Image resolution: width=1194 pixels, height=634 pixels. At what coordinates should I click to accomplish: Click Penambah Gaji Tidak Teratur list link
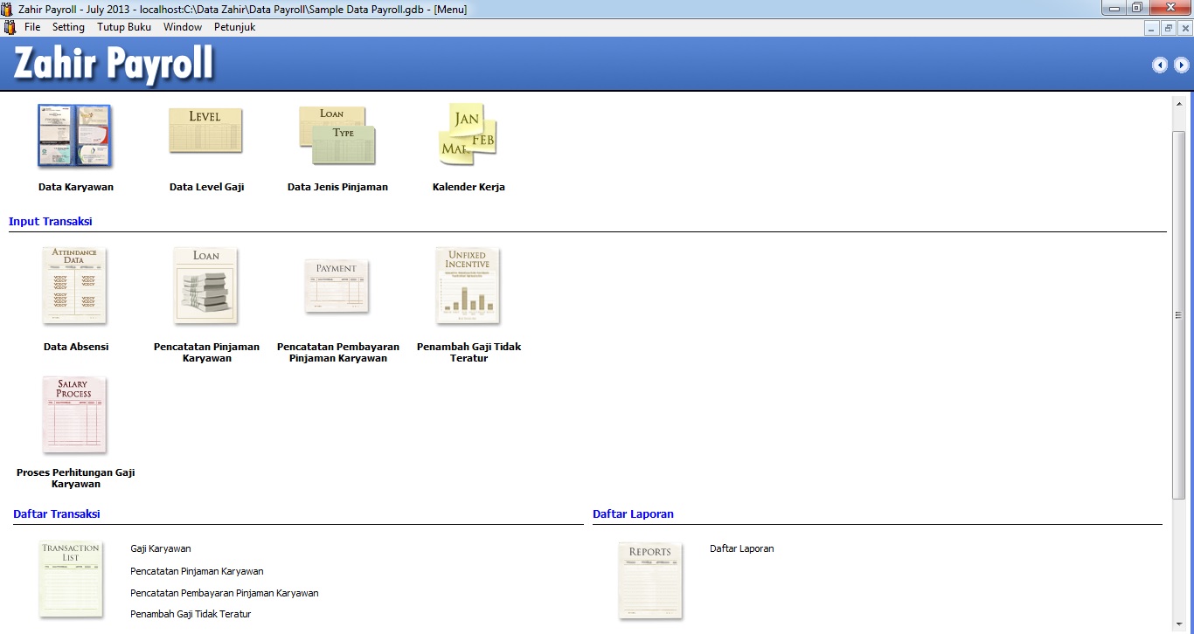click(x=191, y=614)
